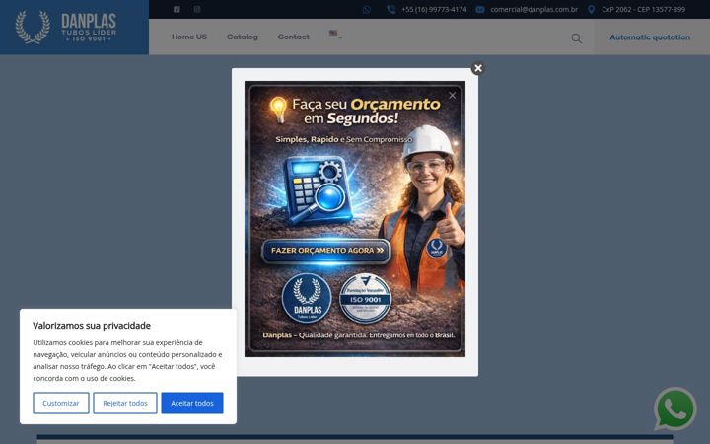The image size is (710, 444).
Task: Open the Contact menu item
Action: [294, 37]
